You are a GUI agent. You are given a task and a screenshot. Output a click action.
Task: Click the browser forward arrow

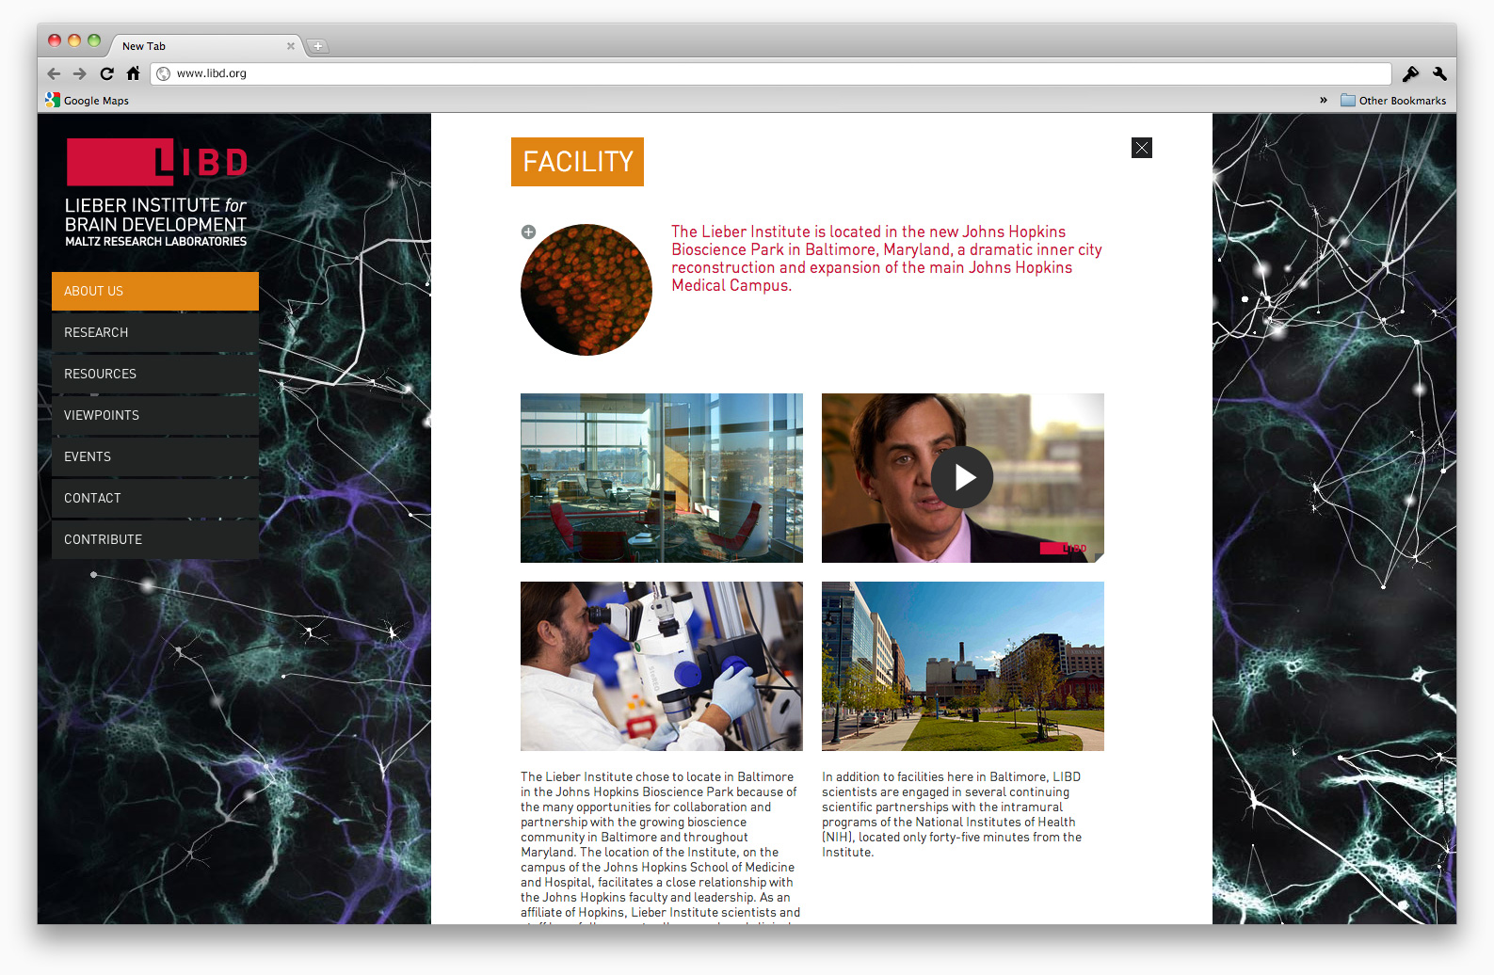(80, 73)
